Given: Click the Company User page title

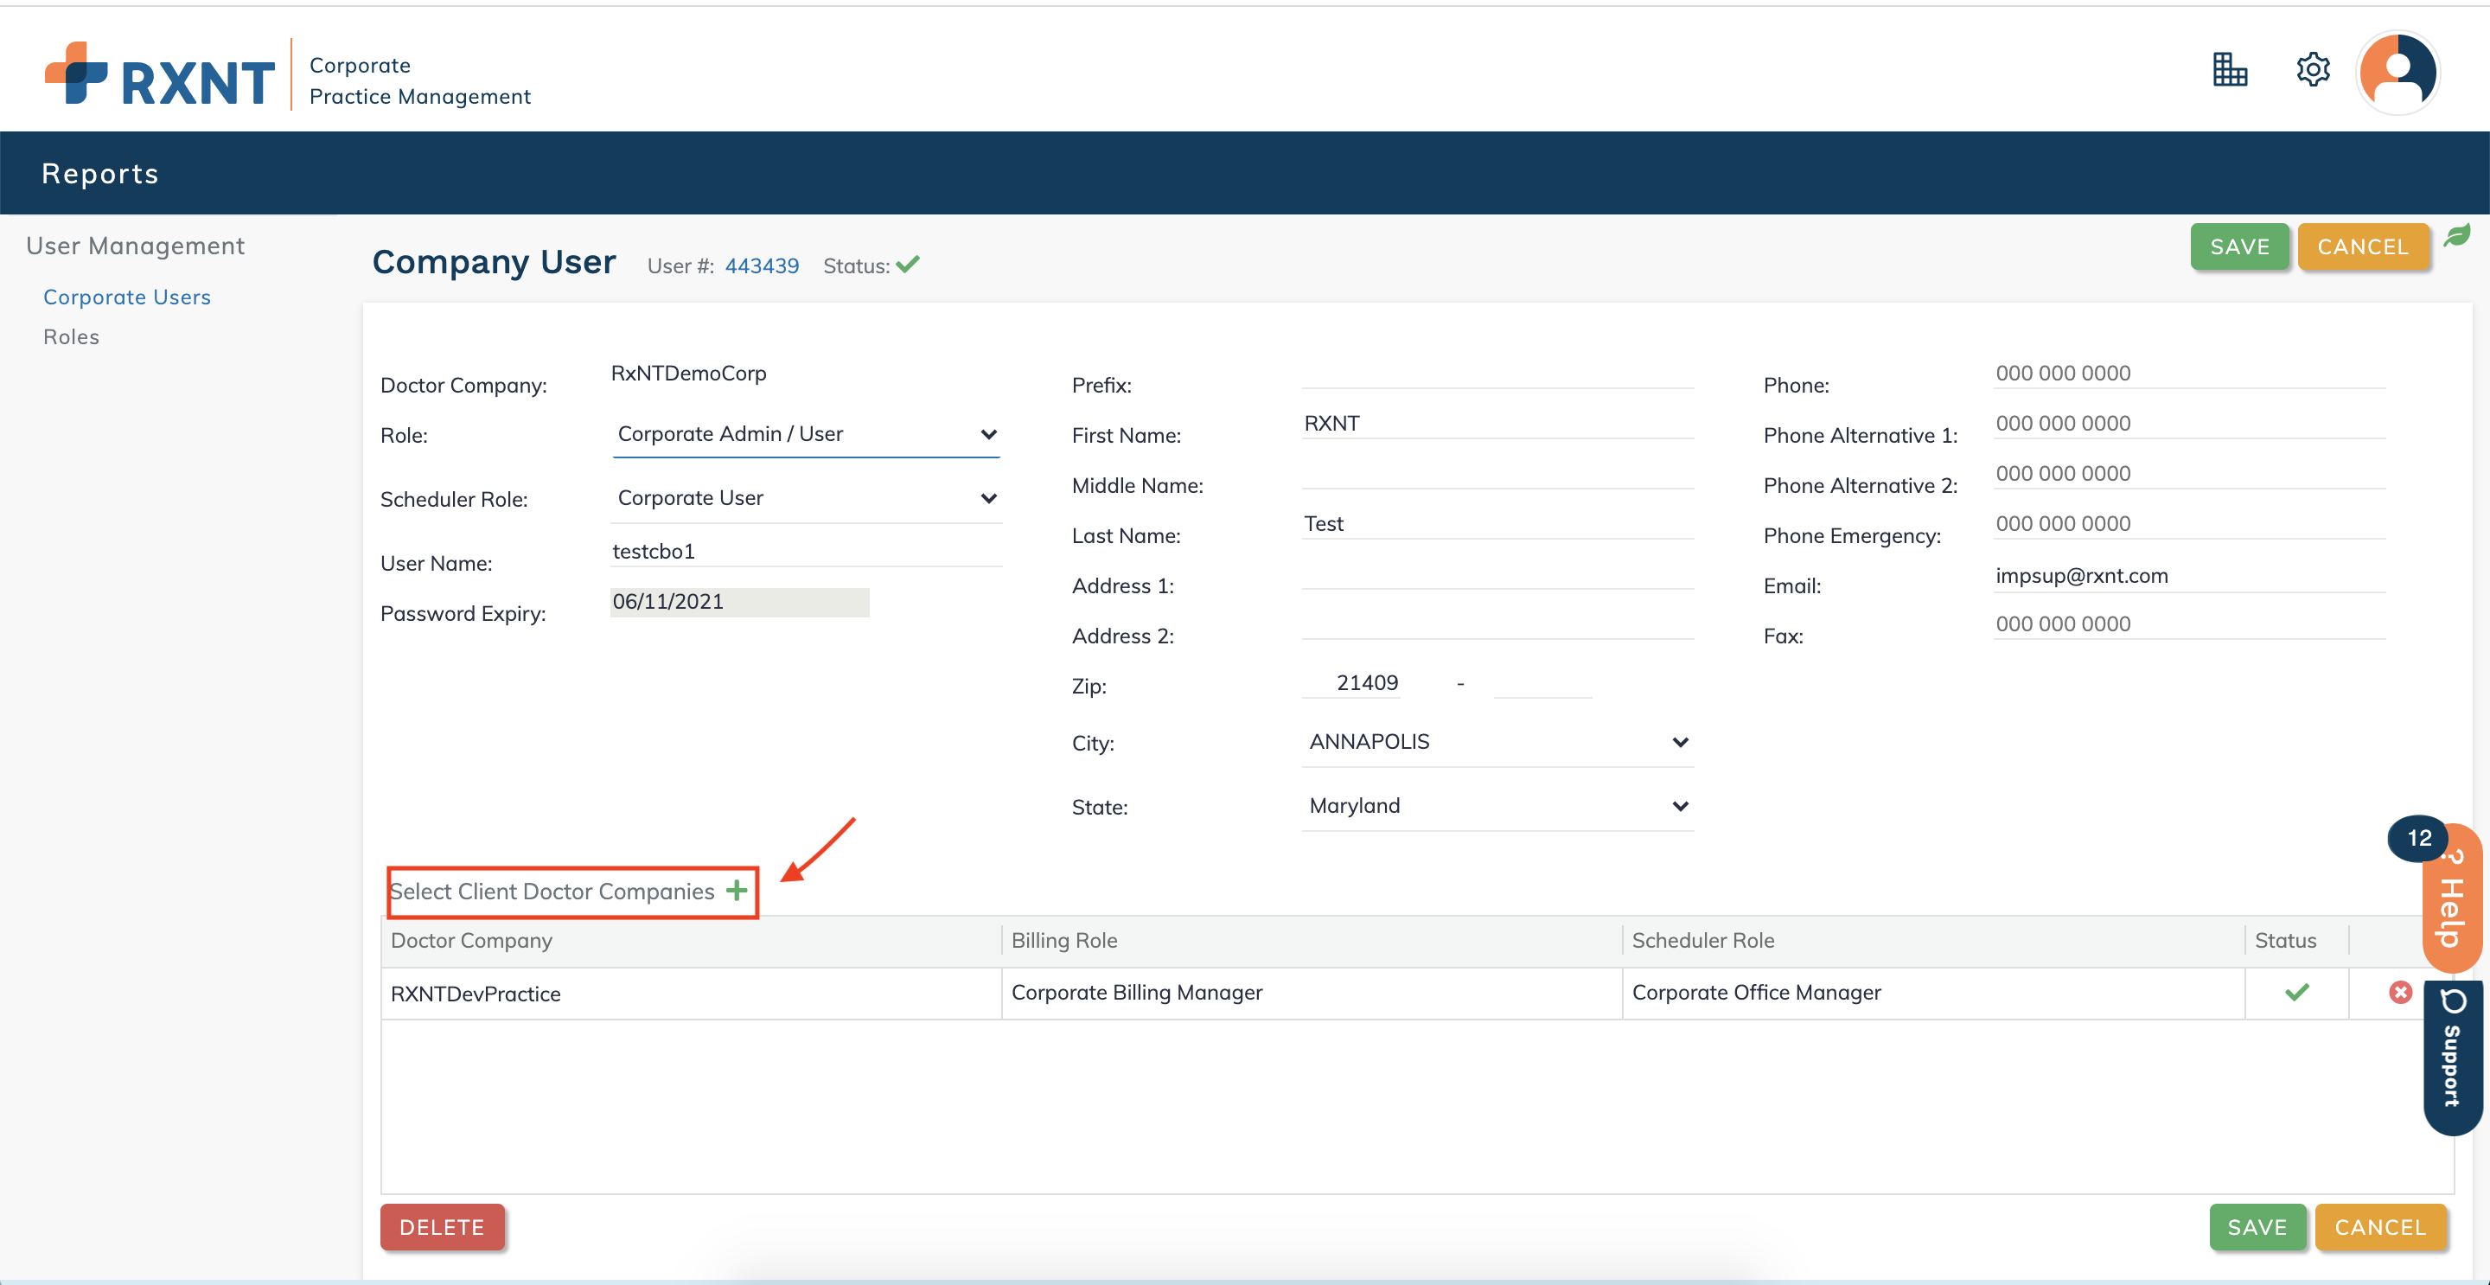Looking at the screenshot, I should (x=494, y=262).
